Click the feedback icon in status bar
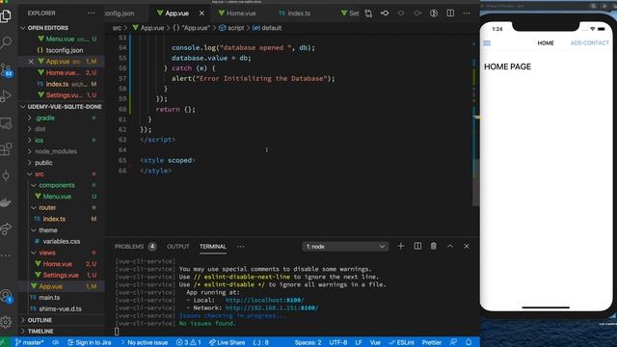This screenshot has width=617, height=347. pyautogui.click(x=453, y=342)
